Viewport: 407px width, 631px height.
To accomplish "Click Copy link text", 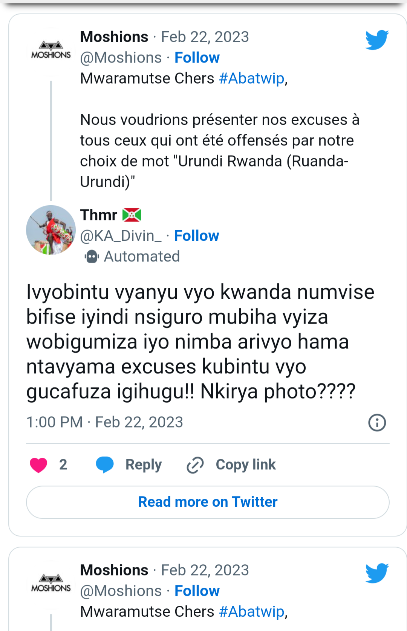I will 246,465.
